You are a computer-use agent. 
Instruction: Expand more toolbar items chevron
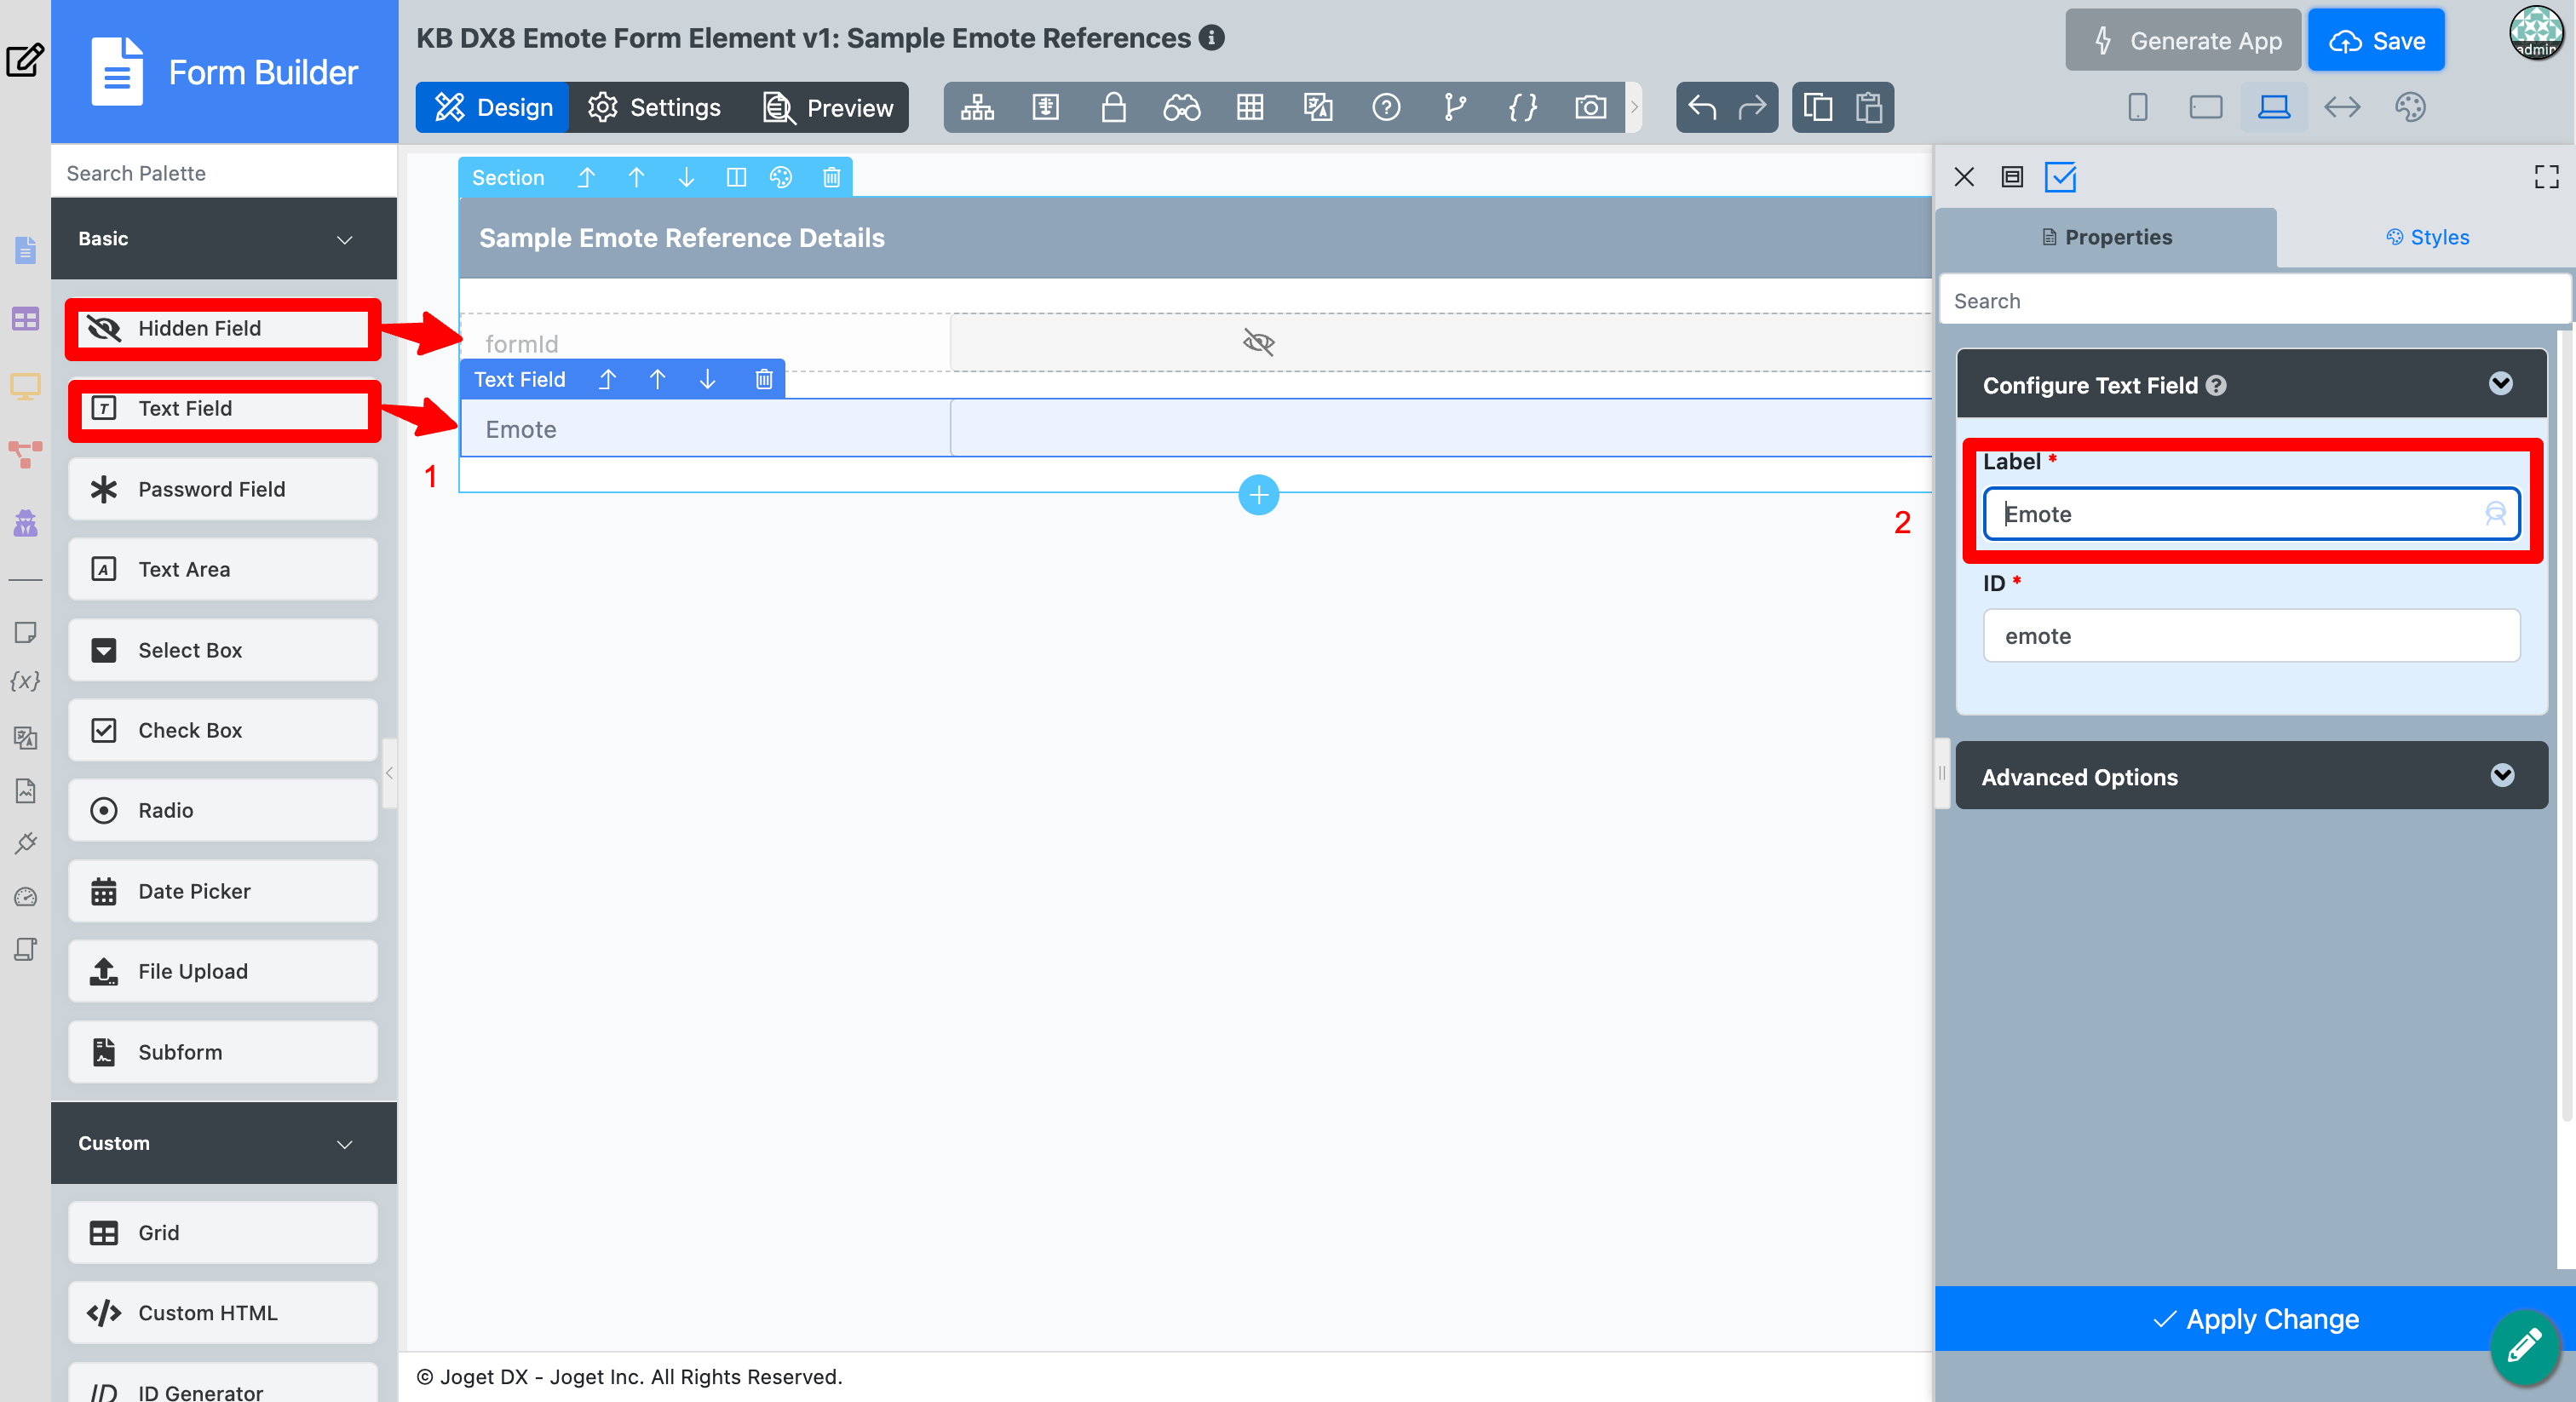click(x=1634, y=107)
